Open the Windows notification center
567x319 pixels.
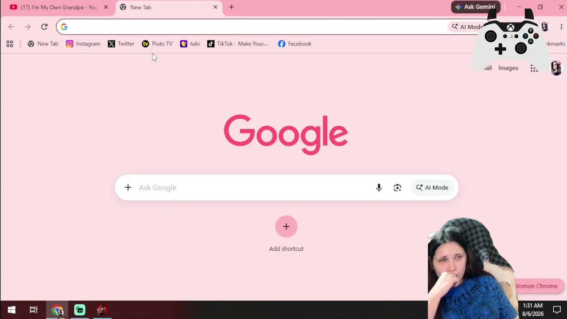pyautogui.click(x=557, y=310)
